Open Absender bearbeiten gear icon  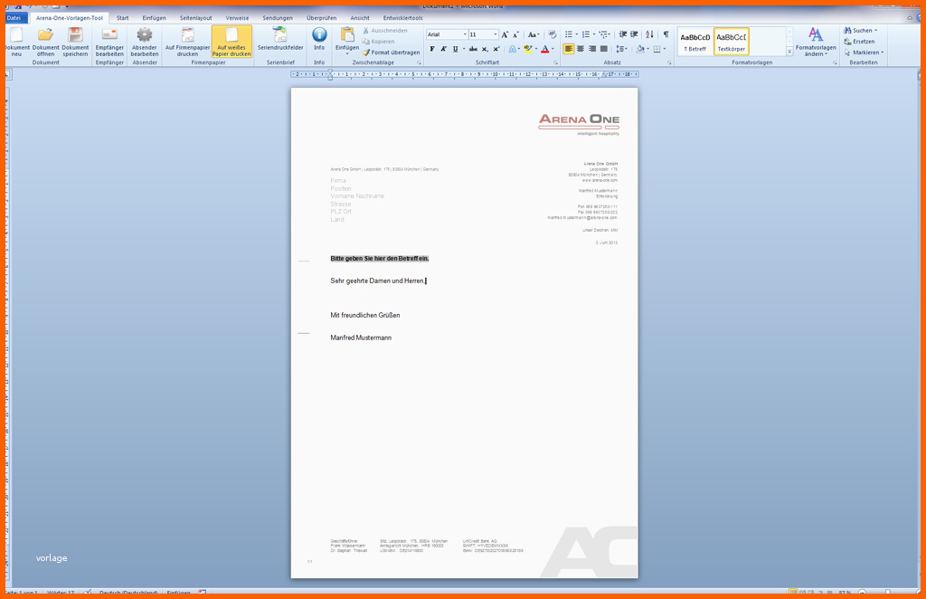click(145, 42)
